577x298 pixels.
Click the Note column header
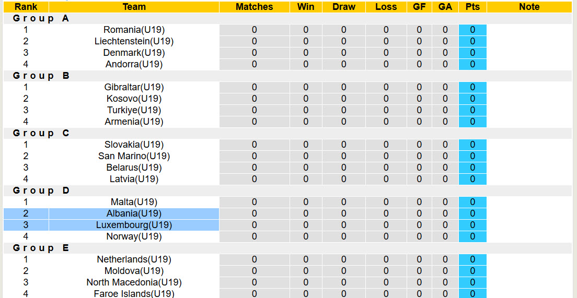pyautogui.click(x=529, y=7)
